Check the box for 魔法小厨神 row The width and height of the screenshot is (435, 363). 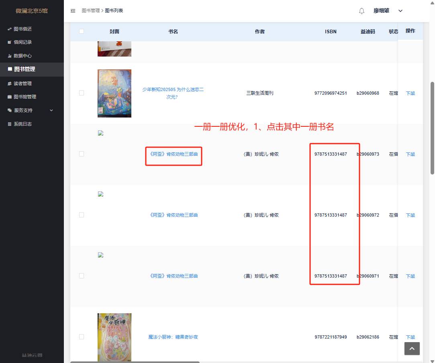[x=82, y=337]
